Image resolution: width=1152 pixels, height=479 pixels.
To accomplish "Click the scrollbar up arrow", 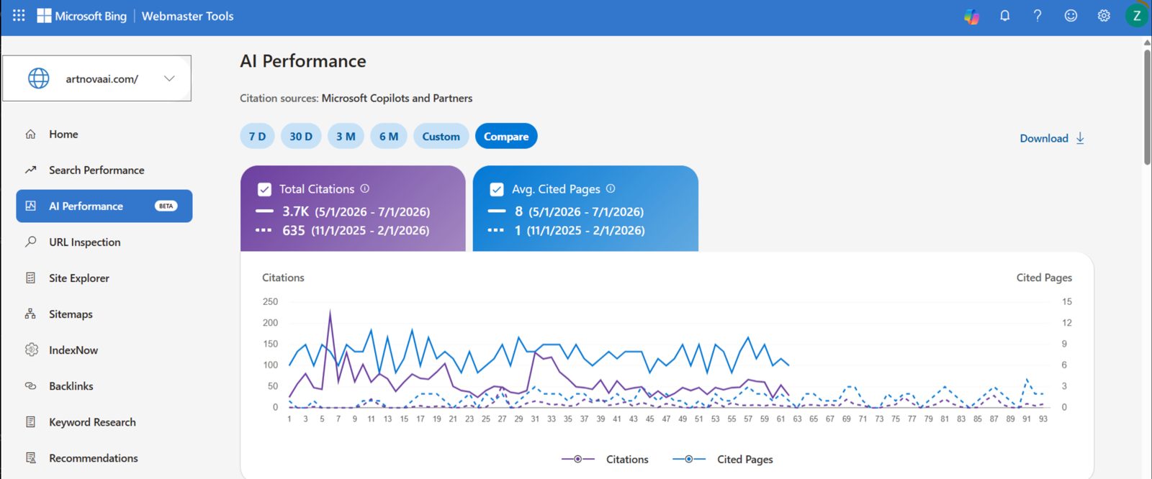I will (x=1147, y=42).
